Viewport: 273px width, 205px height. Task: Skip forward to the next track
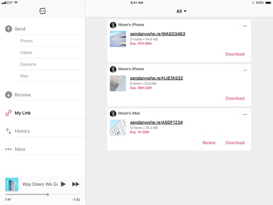pos(76,184)
